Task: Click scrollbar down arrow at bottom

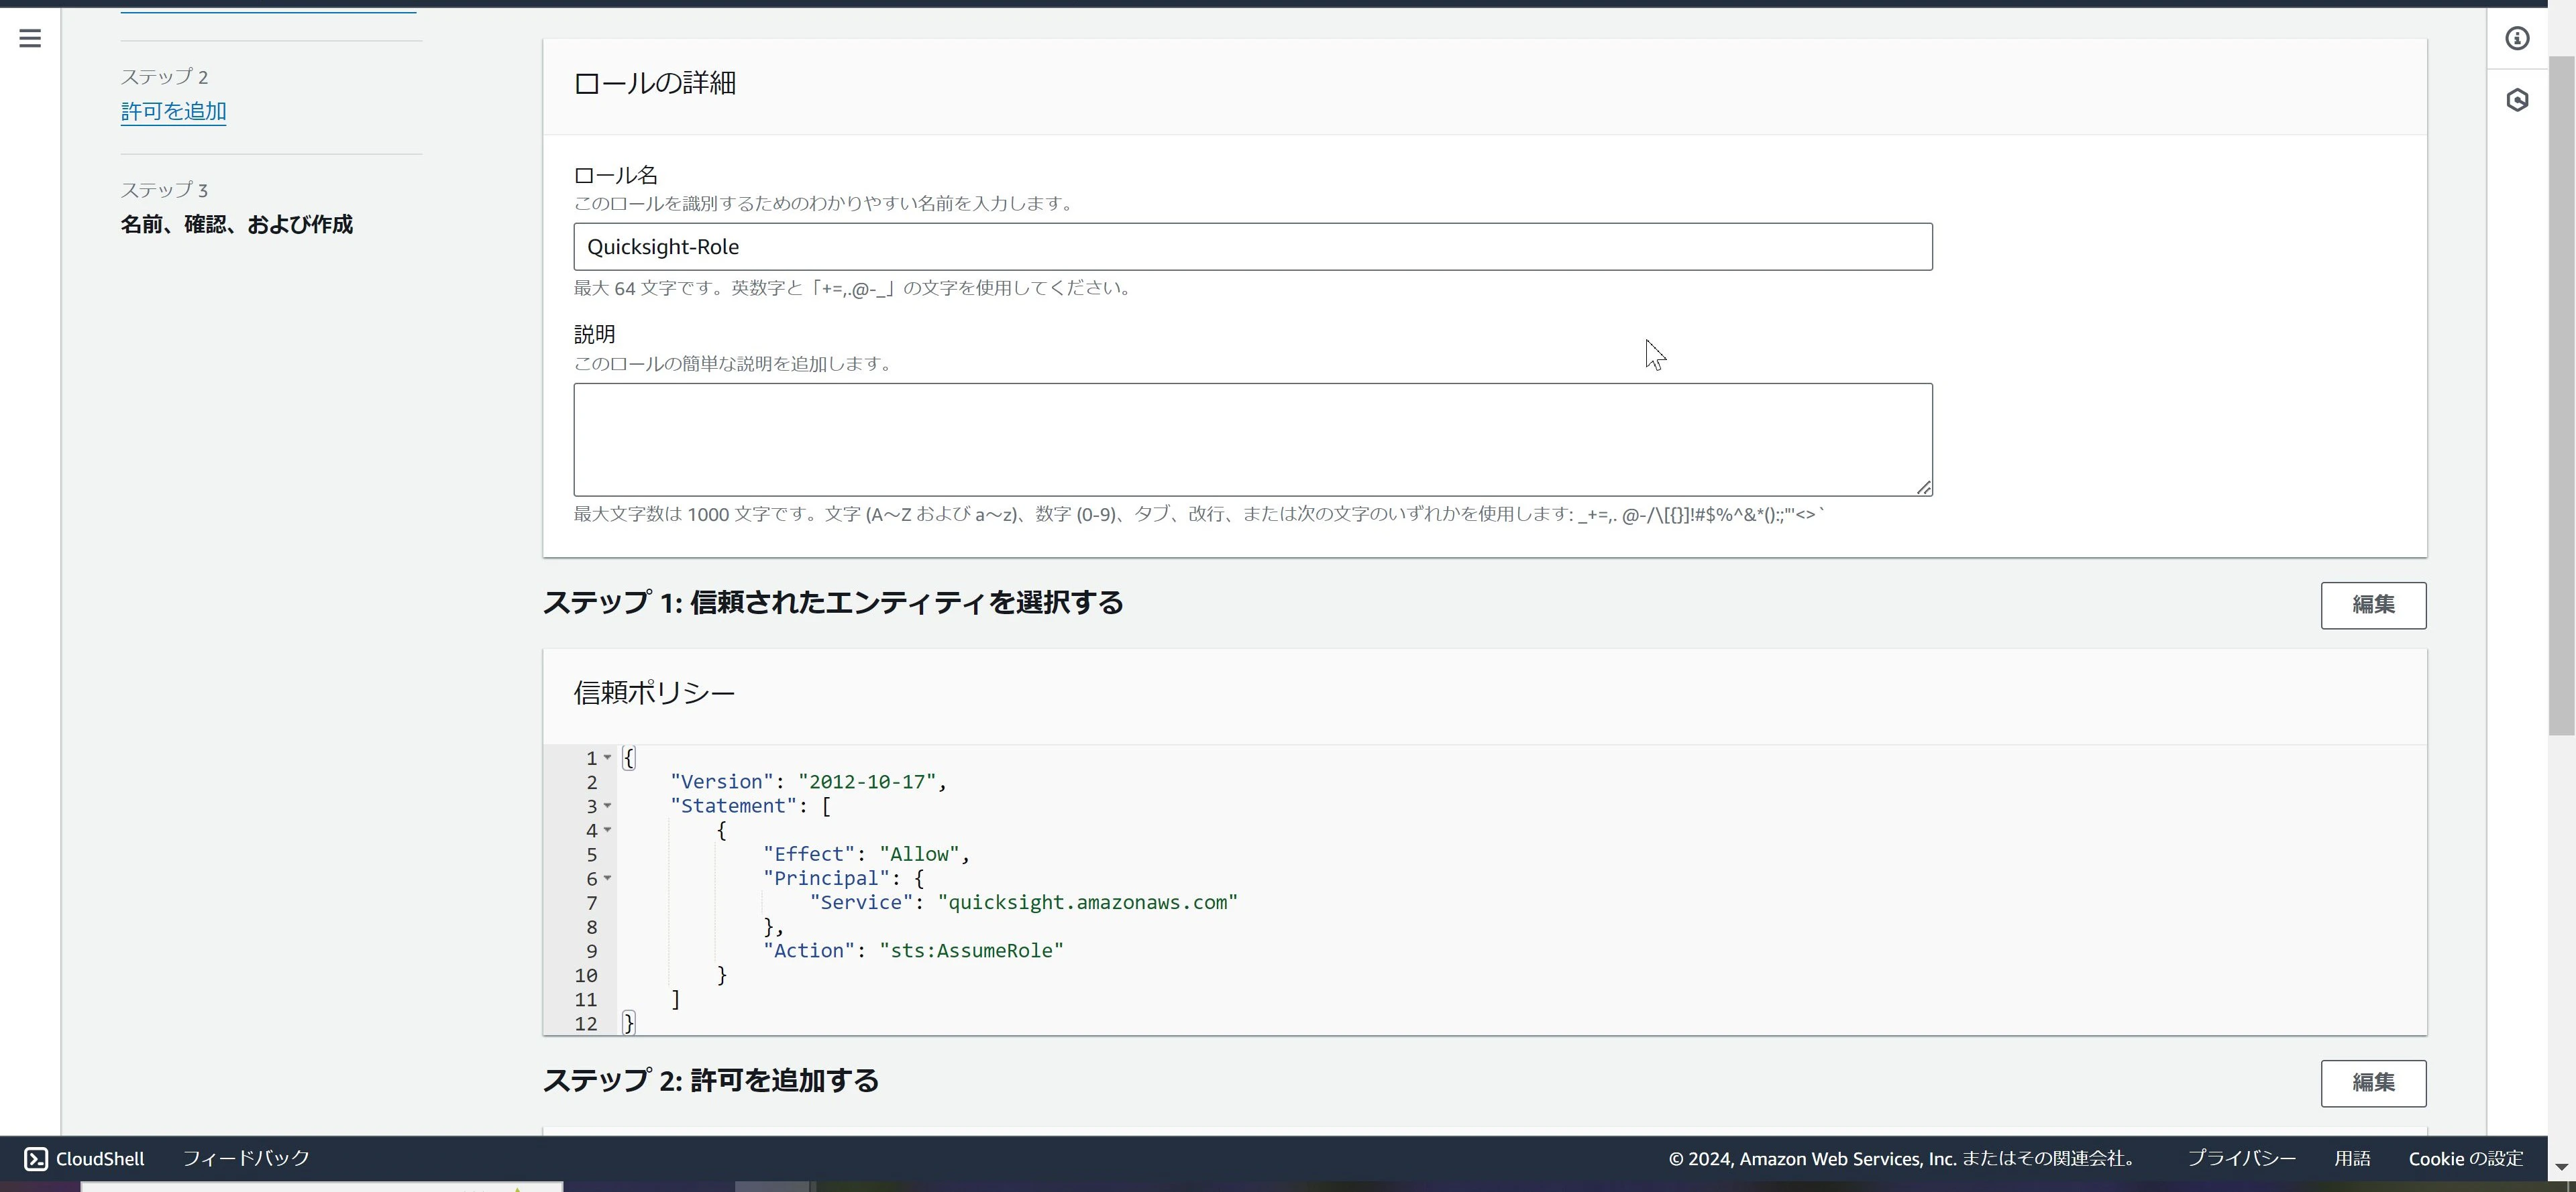Action: 2561,1166
